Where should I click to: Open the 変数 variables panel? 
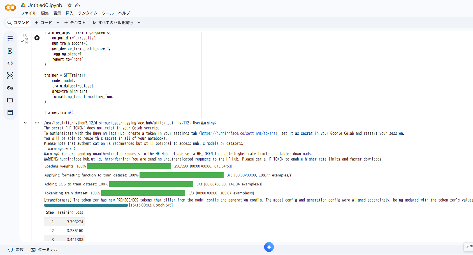click(16, 250)
